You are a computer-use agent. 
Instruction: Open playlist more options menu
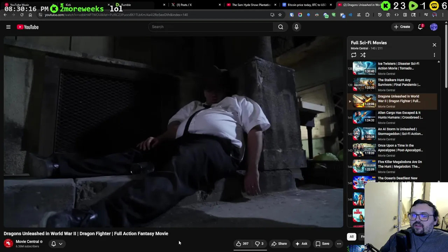point(434,55)
